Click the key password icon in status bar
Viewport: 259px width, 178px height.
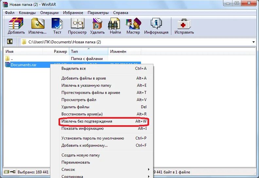[x=13, y=172]
